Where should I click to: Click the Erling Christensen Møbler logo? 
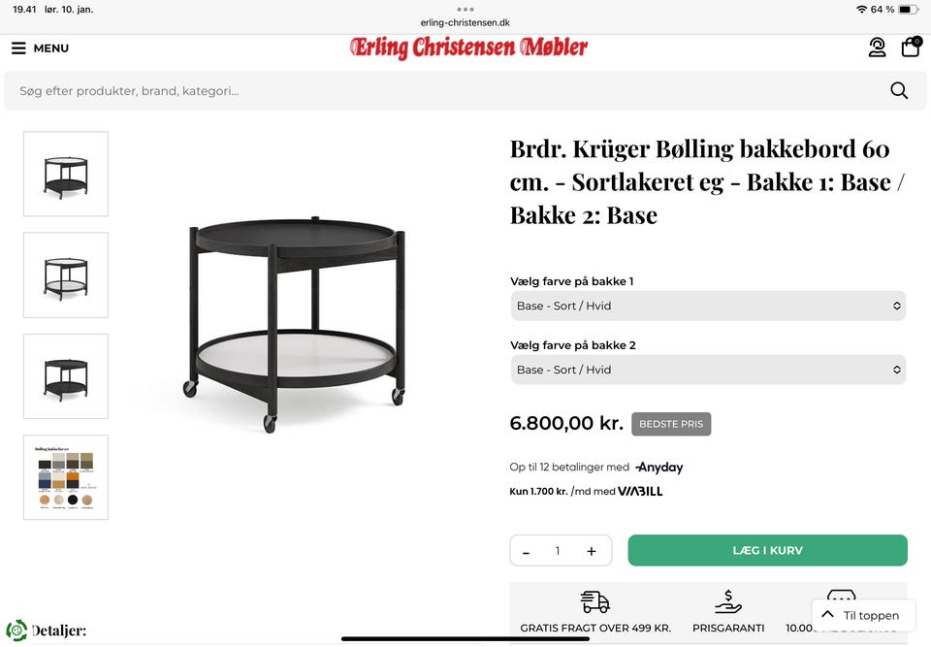coord(468,48)
